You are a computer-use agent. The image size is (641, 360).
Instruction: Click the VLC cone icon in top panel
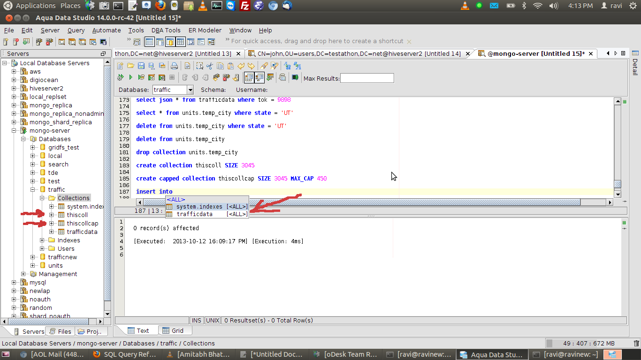point(202,6)
